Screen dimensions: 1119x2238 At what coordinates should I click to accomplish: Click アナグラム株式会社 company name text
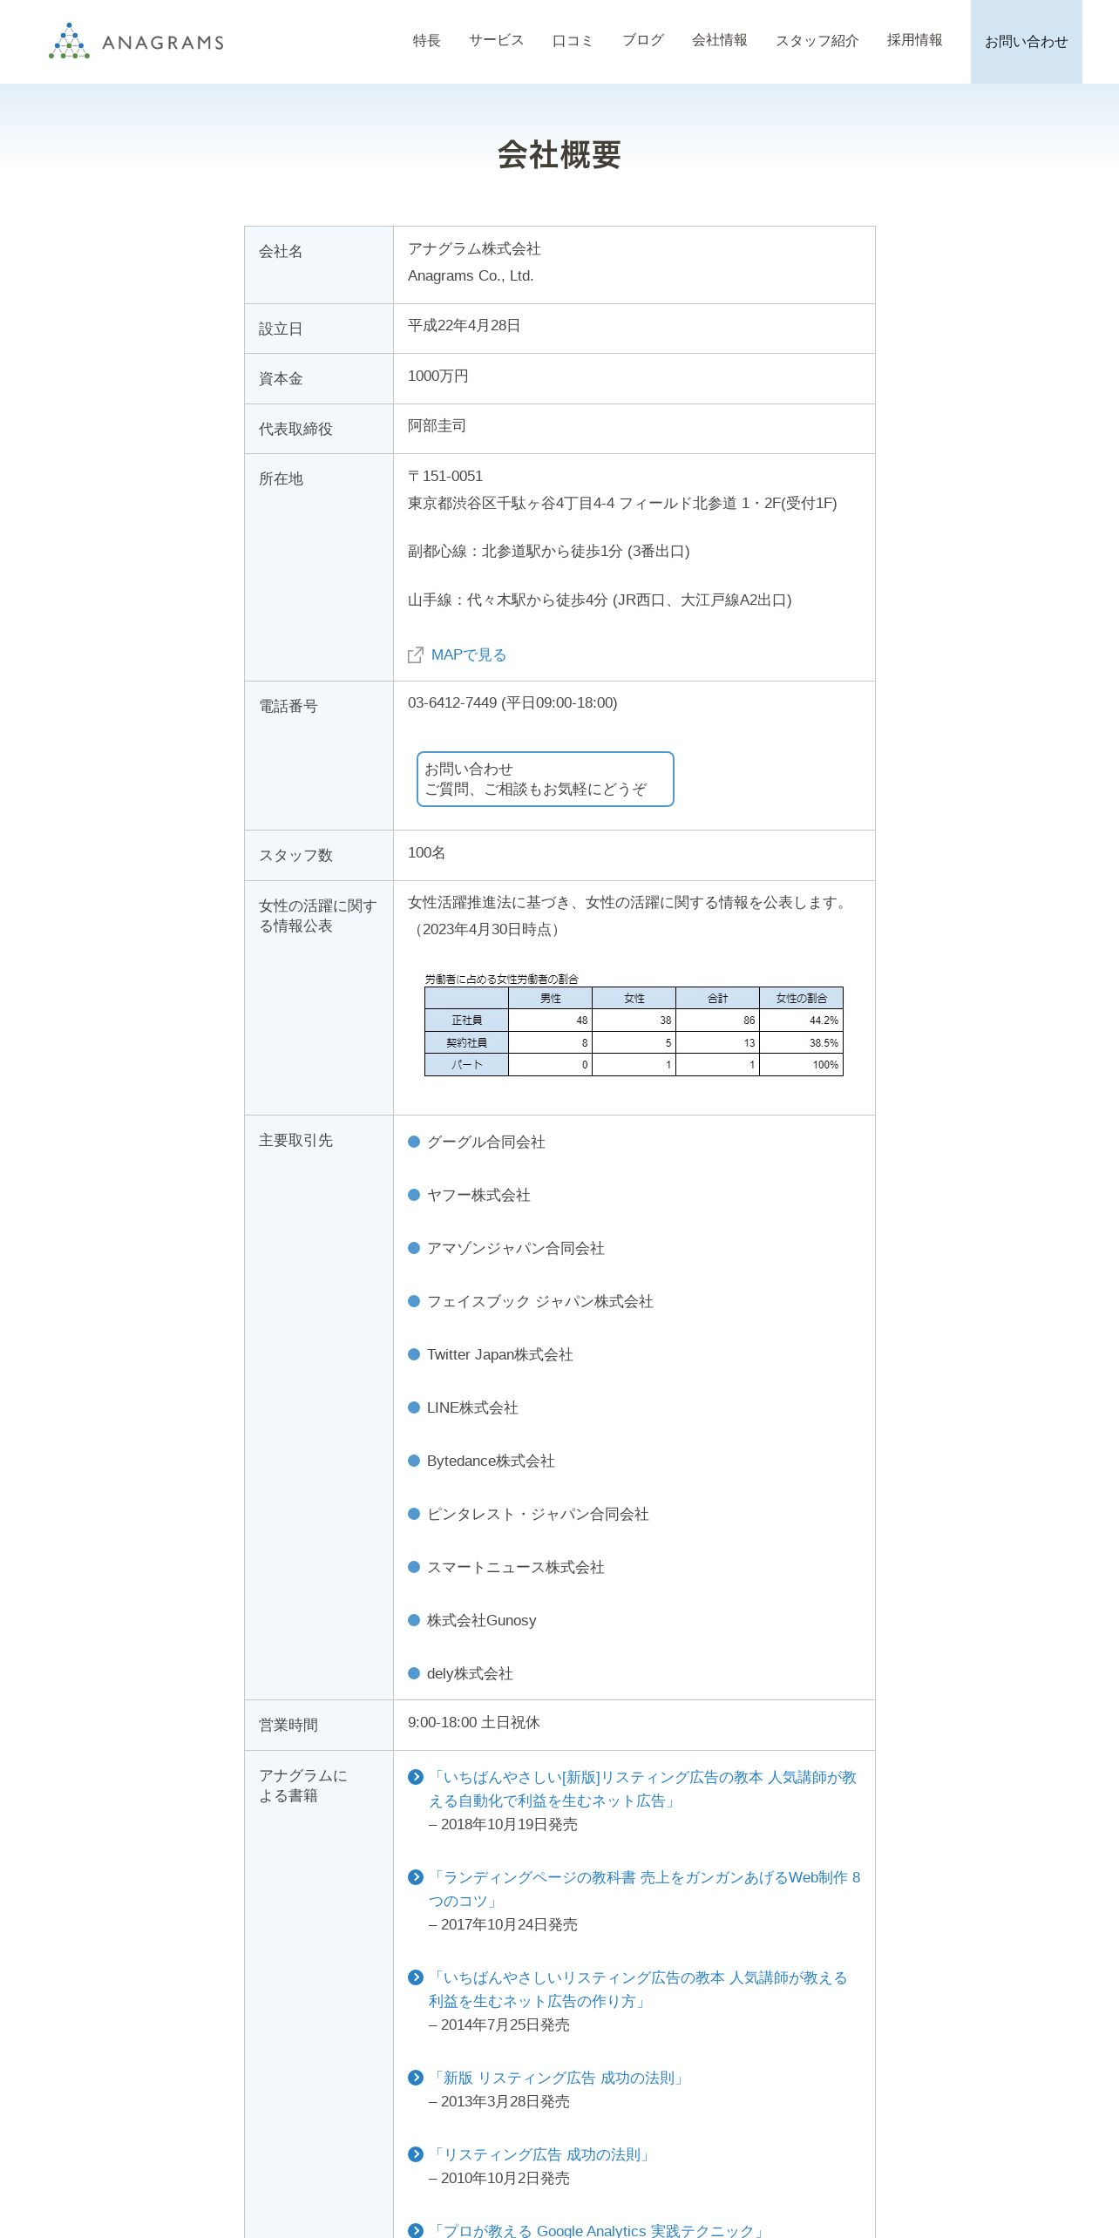click(474, 249)
